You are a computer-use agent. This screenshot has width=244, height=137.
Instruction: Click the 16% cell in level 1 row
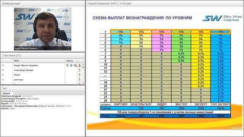201,32
